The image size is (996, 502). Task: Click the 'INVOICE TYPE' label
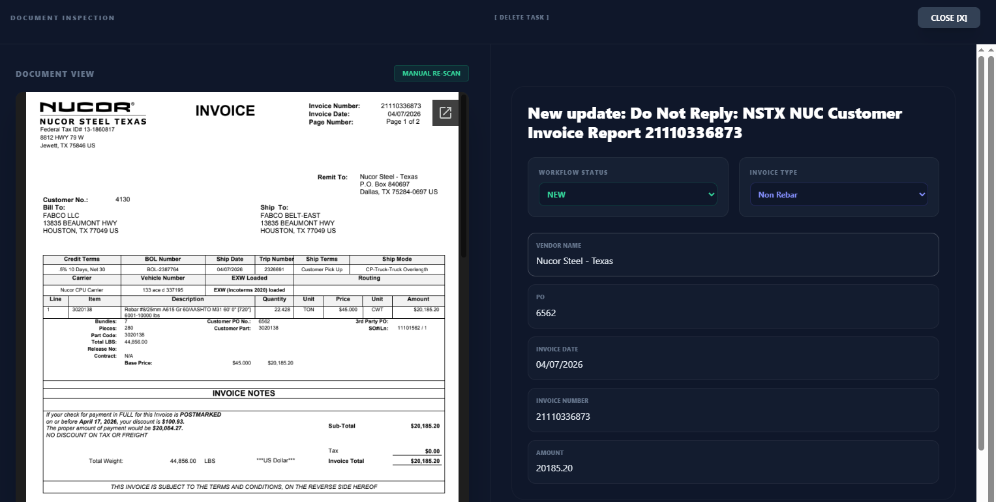(774, 173)
